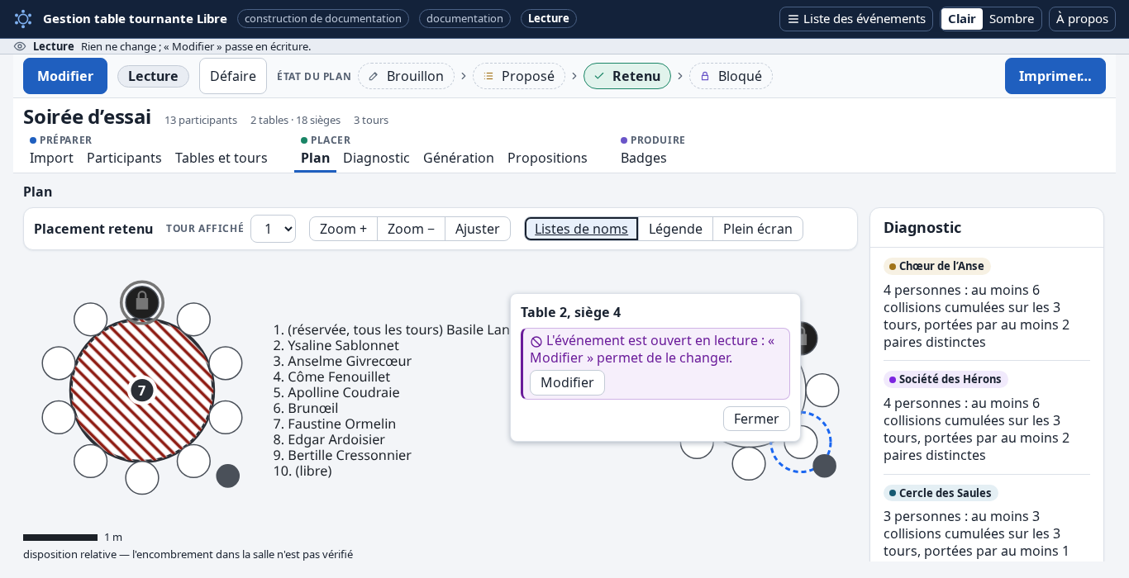Open the Tour affiché dropdown

coord(273,229)
